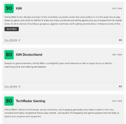
Task: Click the IGN review excerpt text
Action: coord(63,20)
